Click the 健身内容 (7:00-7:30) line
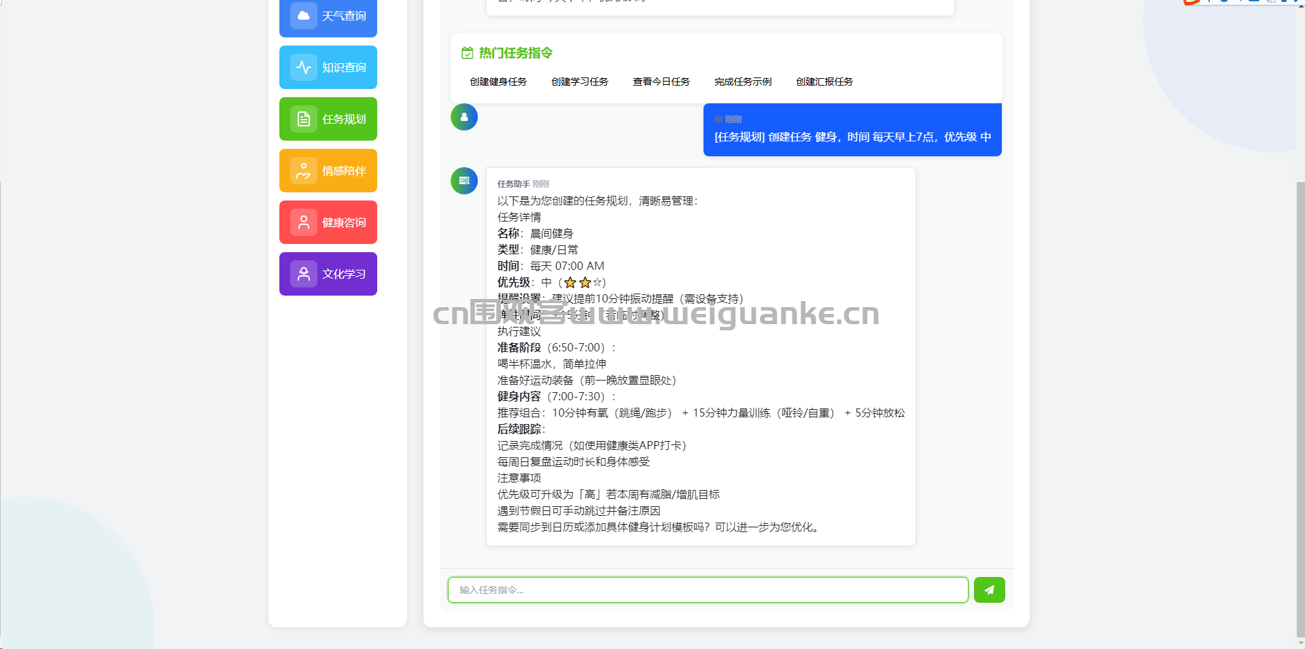 click(x=557, y=397)
